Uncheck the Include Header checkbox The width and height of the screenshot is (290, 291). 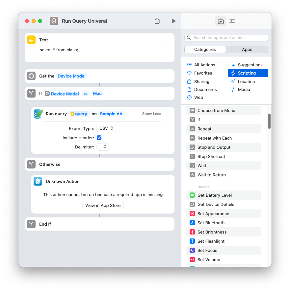tap(99, 138)
